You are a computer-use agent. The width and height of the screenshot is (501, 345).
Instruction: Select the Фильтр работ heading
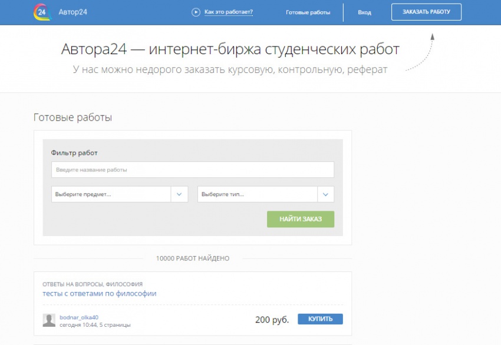74,153
